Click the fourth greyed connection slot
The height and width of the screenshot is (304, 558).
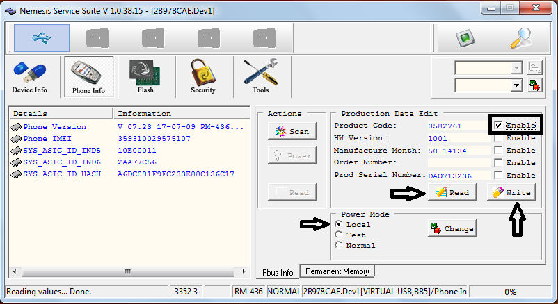point(209,38)
